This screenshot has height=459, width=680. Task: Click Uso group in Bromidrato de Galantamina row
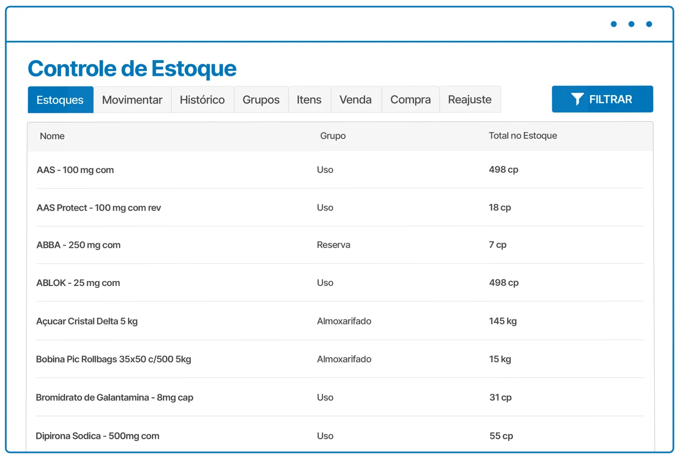pyautogui.click(x=325, y=397)
